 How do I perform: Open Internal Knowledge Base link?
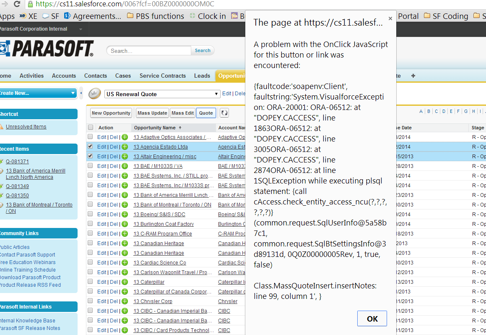coord(28,320)
